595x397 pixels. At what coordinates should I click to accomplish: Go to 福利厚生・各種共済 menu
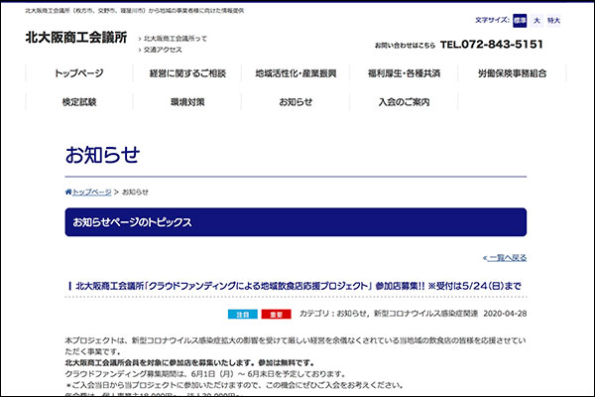coord(403,73)
